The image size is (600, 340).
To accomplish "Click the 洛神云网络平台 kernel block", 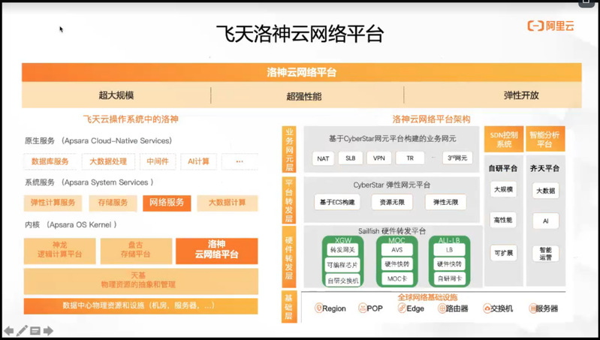I will [x=216, y=250].
